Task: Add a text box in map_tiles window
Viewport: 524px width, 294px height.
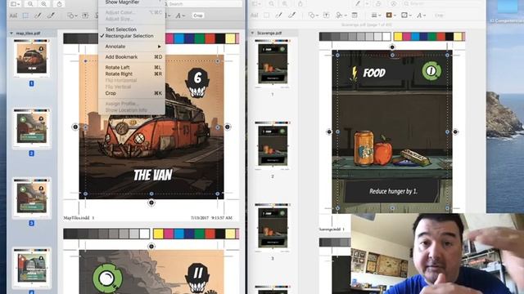Action: (x=85, y=16)
